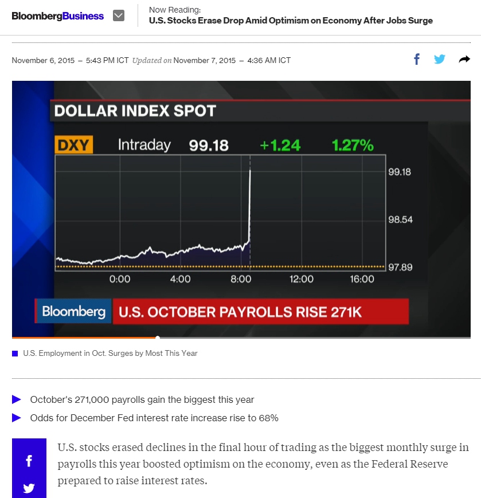This screenshot has height=498, width=481.
Task: Click the Twitter icon in blue sidebar
Action: (x=29, y=488)
